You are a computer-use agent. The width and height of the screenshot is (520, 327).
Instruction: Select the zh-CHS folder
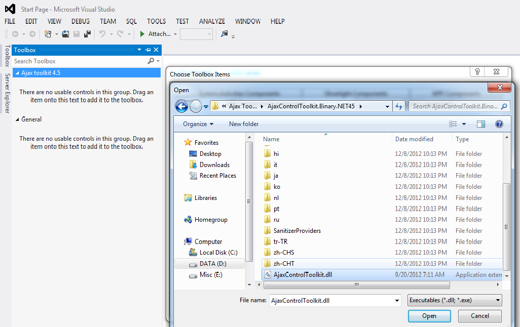coord(283,253)
